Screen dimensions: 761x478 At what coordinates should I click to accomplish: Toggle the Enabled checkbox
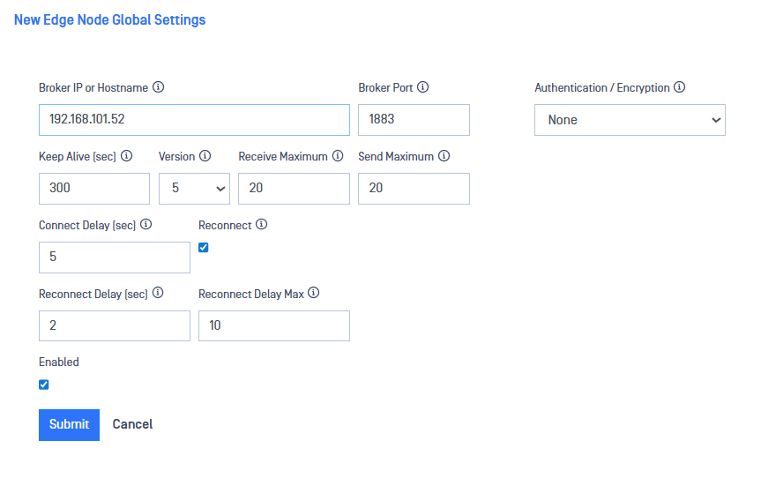[x=44, y=385]
